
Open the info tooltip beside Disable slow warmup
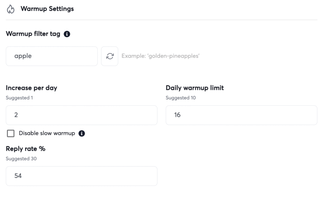pyautogui.click(x=82, y=133)
